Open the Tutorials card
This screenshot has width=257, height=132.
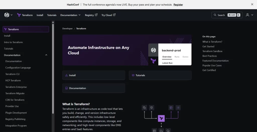click(x=160, y=75)
